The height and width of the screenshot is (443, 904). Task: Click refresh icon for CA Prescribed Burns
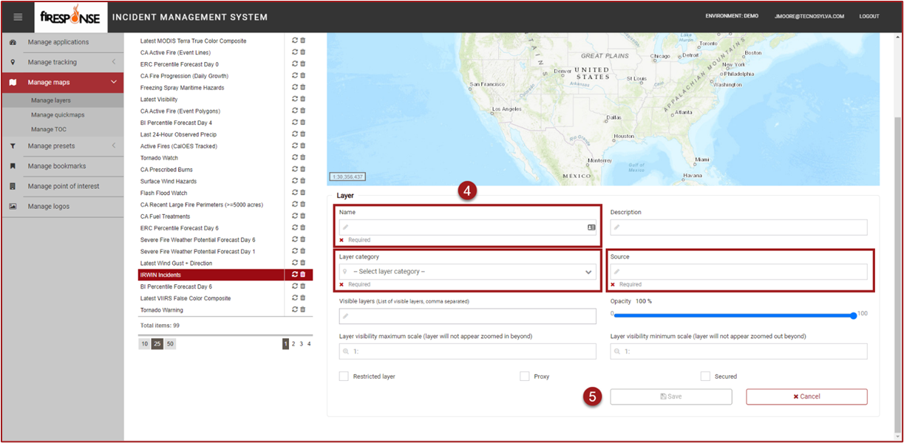(295, 169)
